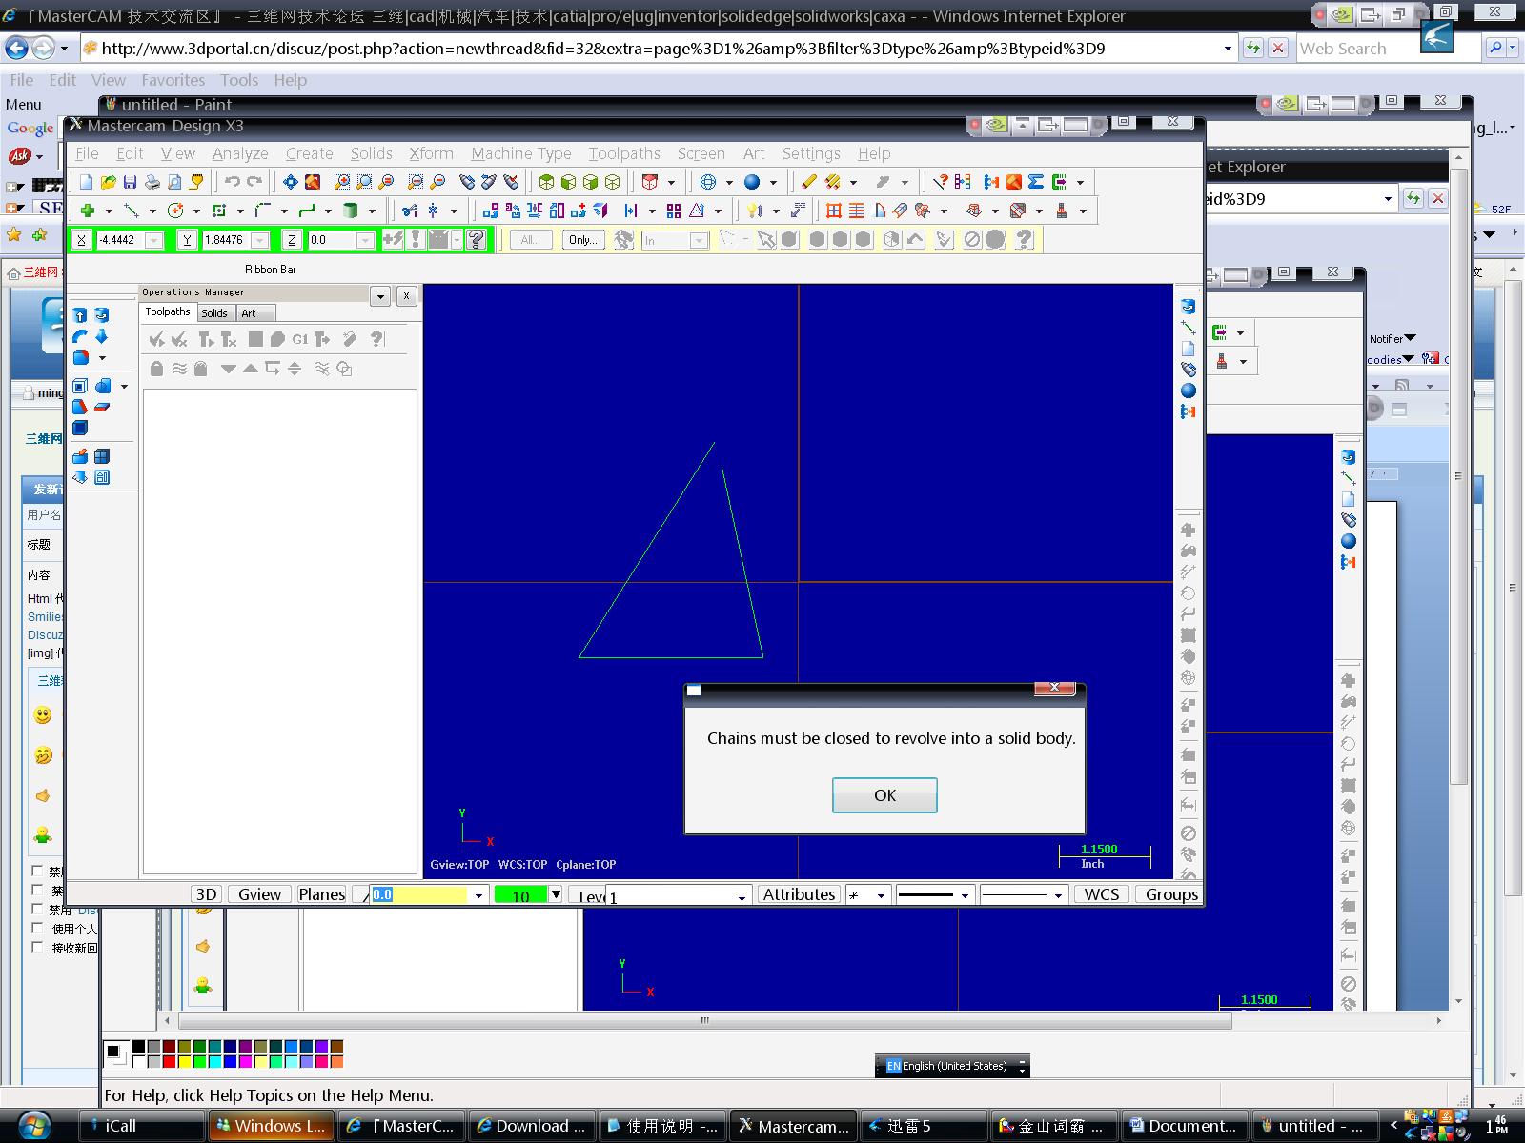This screenshot has width=1525, height=1143.
Task: Toggle the Y coordinate lock button
Action: click(x=188, y=240)
